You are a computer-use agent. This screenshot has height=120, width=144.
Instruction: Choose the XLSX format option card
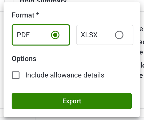(x=105, y=35)
